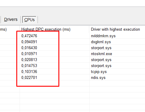145x112 pixels.
Task: Sort by Highest DPC execution (ms) column
Action: [46, 29]
